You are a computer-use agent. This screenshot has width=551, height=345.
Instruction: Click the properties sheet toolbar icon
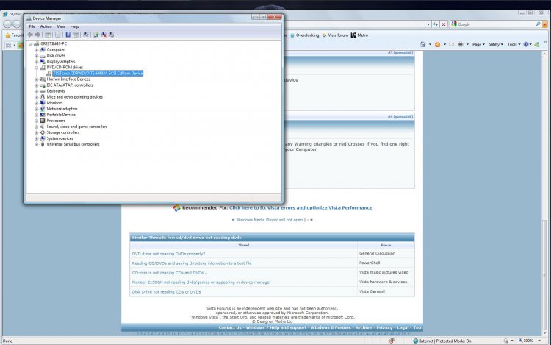(58, 35)
